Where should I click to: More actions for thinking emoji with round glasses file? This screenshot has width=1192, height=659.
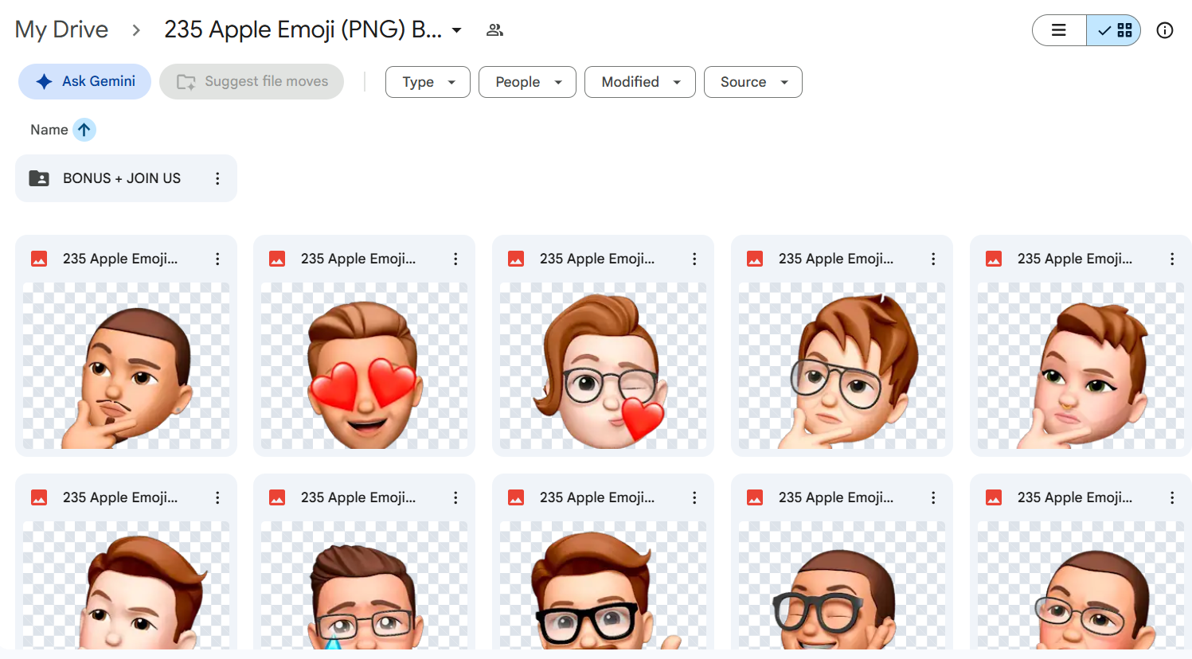click(933, 259)
